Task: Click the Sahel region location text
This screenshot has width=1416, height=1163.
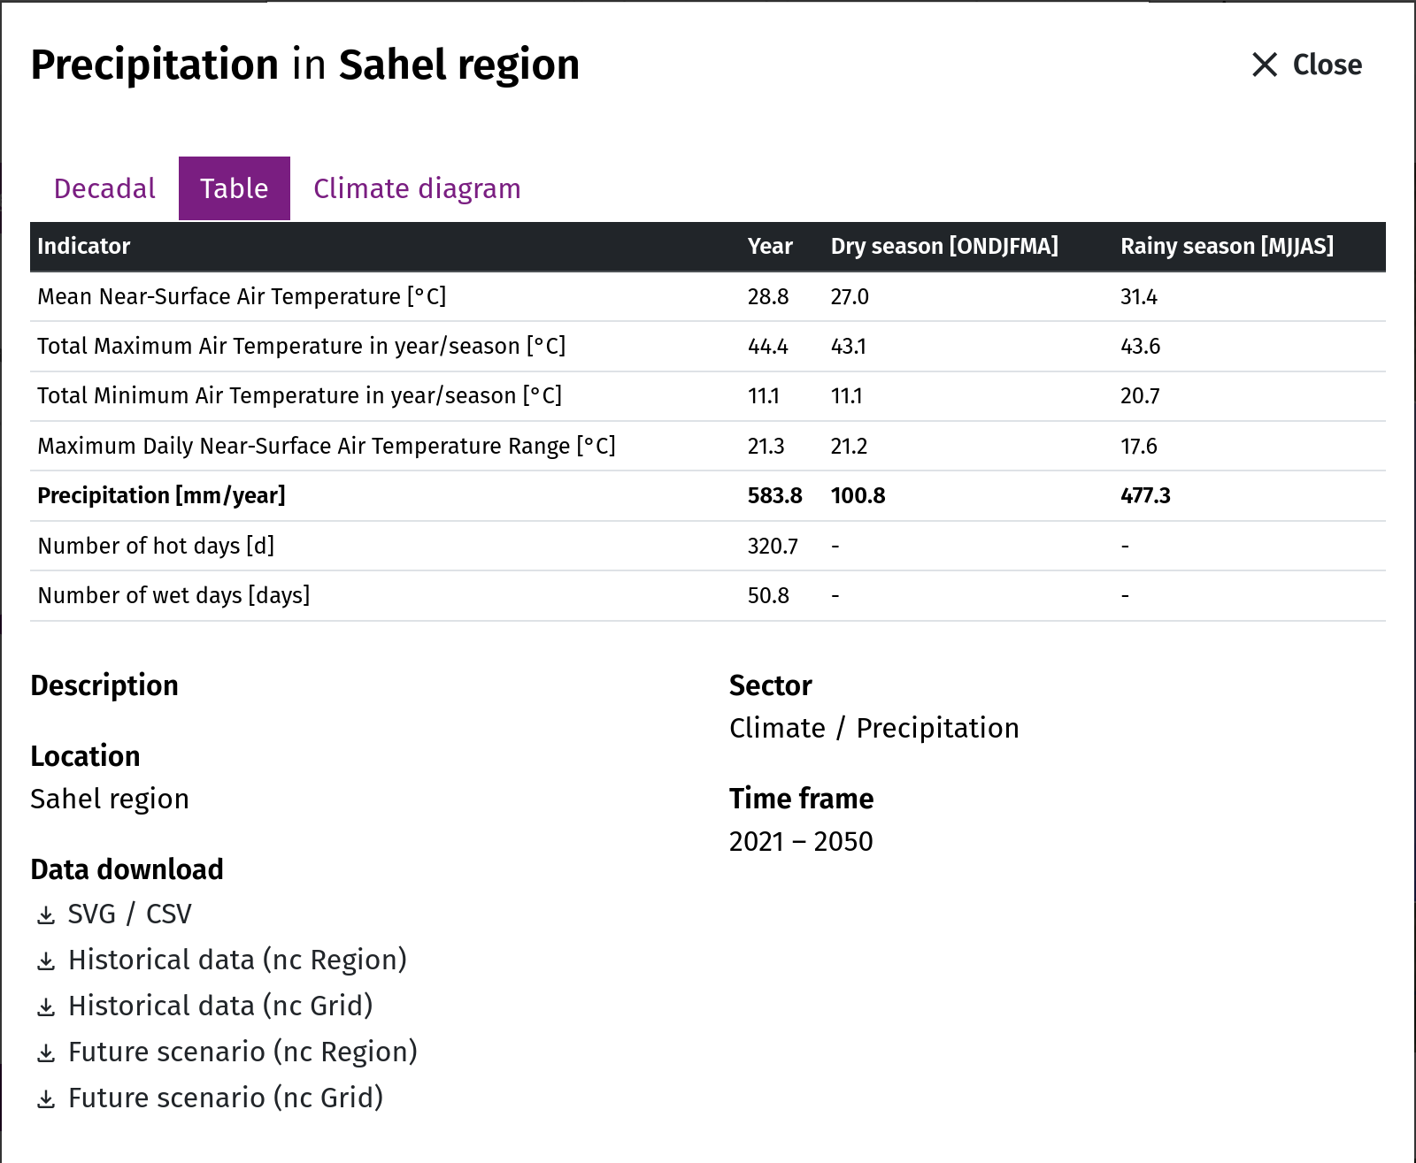Action: tap(110, 799)
